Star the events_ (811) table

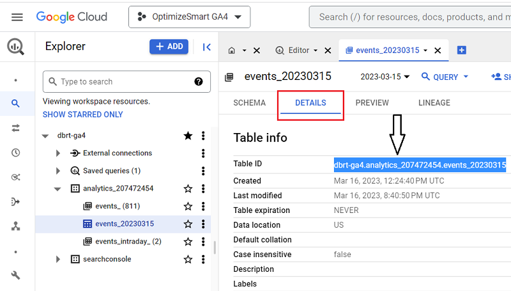(188, 206)
